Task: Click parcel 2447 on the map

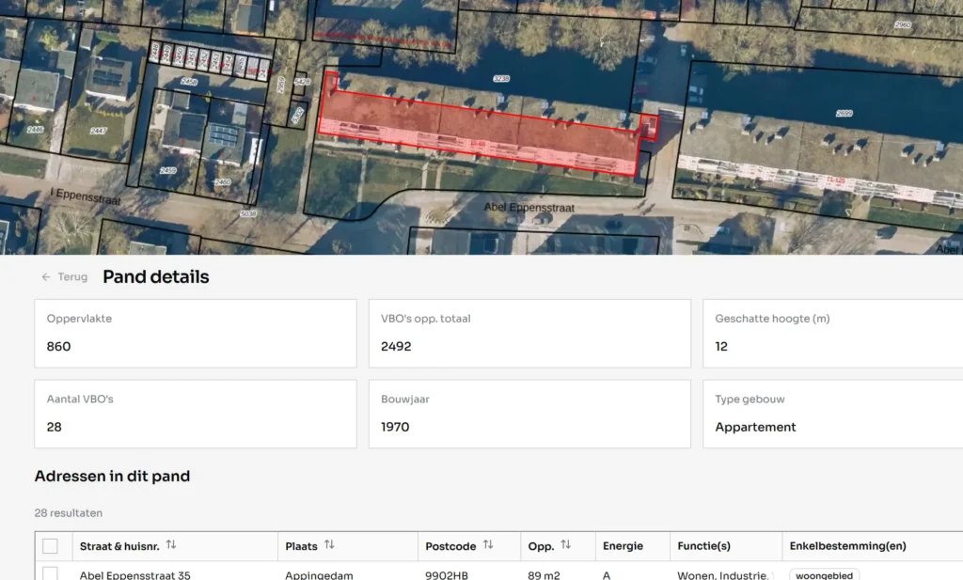Action: (99, 131)
